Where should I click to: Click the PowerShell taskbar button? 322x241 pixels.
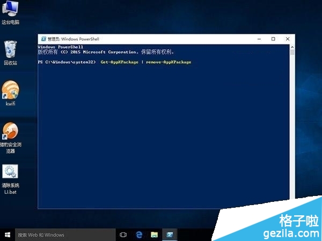170,235
